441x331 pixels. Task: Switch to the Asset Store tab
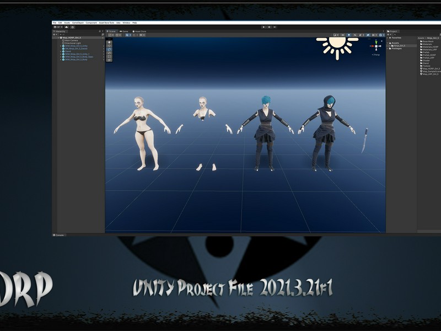point(139,31)
